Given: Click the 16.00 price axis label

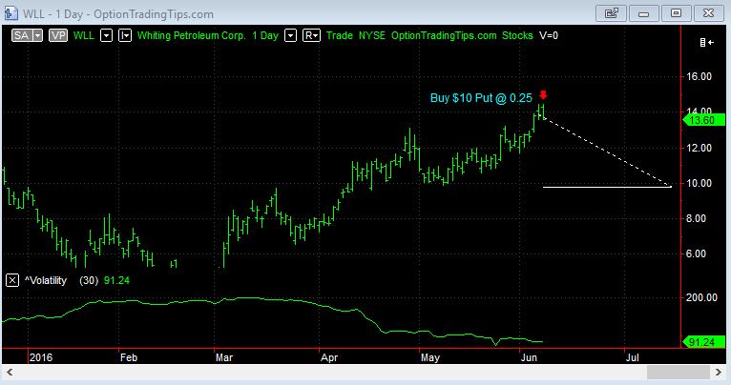Looking at the screenshot, I should pyautogui.click(x=699, y=76).
